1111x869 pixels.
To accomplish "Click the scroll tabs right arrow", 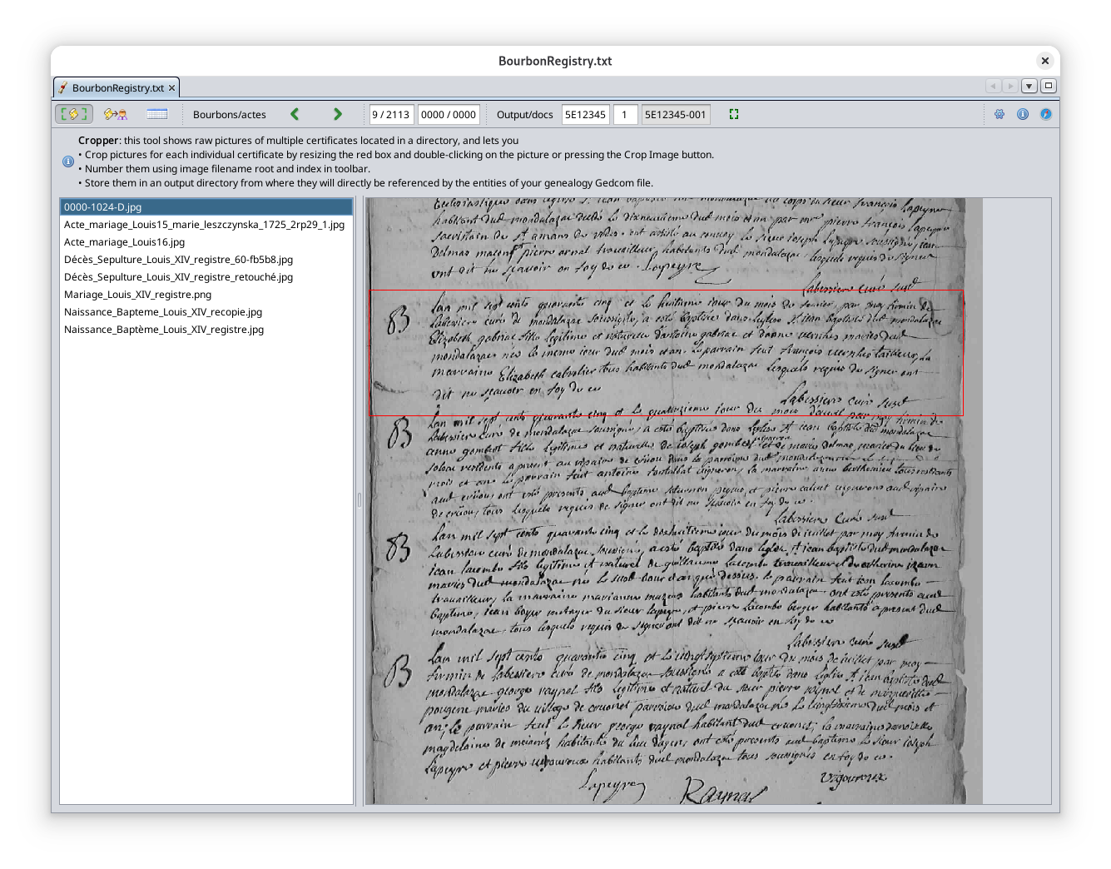I will click(1010, 86).
